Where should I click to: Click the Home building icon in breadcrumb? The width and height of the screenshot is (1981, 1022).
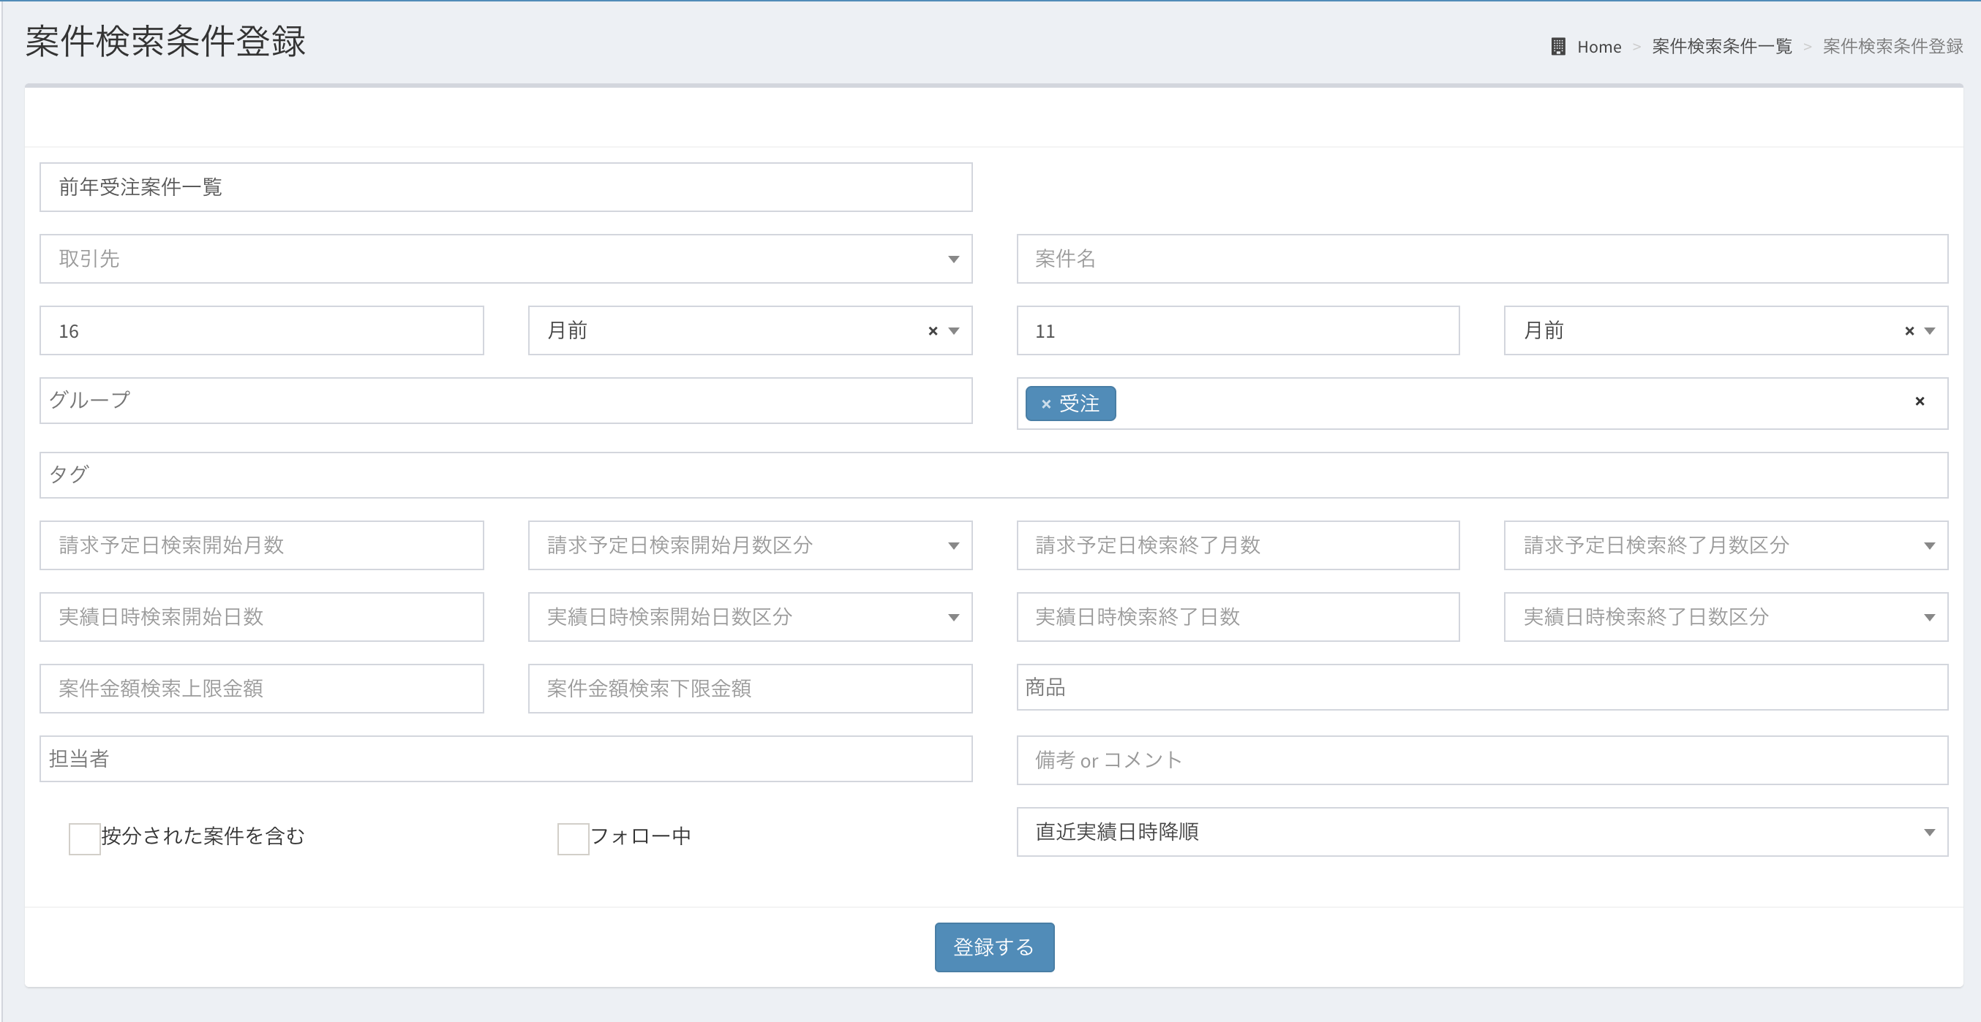(x=1557, y=47)
